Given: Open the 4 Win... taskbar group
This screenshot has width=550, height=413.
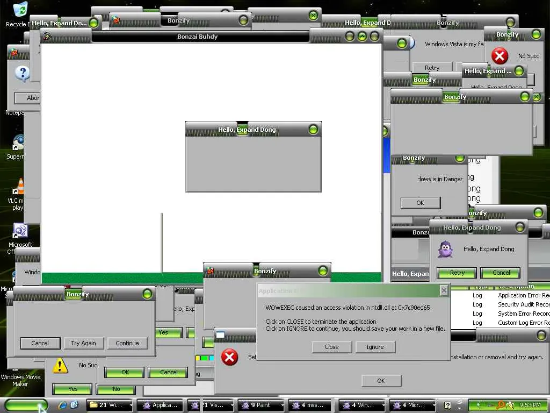Looking at the screenshot, I should (x=362, y=405).
